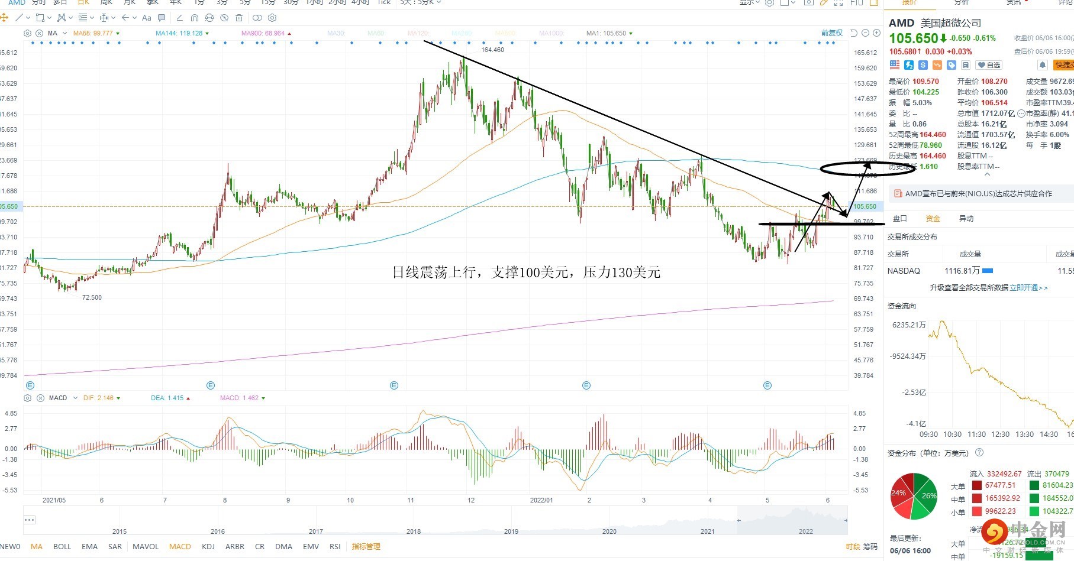Click the 2022 range in timeline navigator

(805, 531)
